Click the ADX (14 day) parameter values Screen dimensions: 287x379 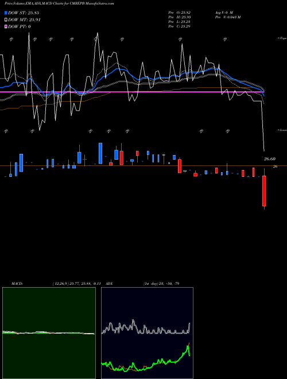[x=161, y=284]
